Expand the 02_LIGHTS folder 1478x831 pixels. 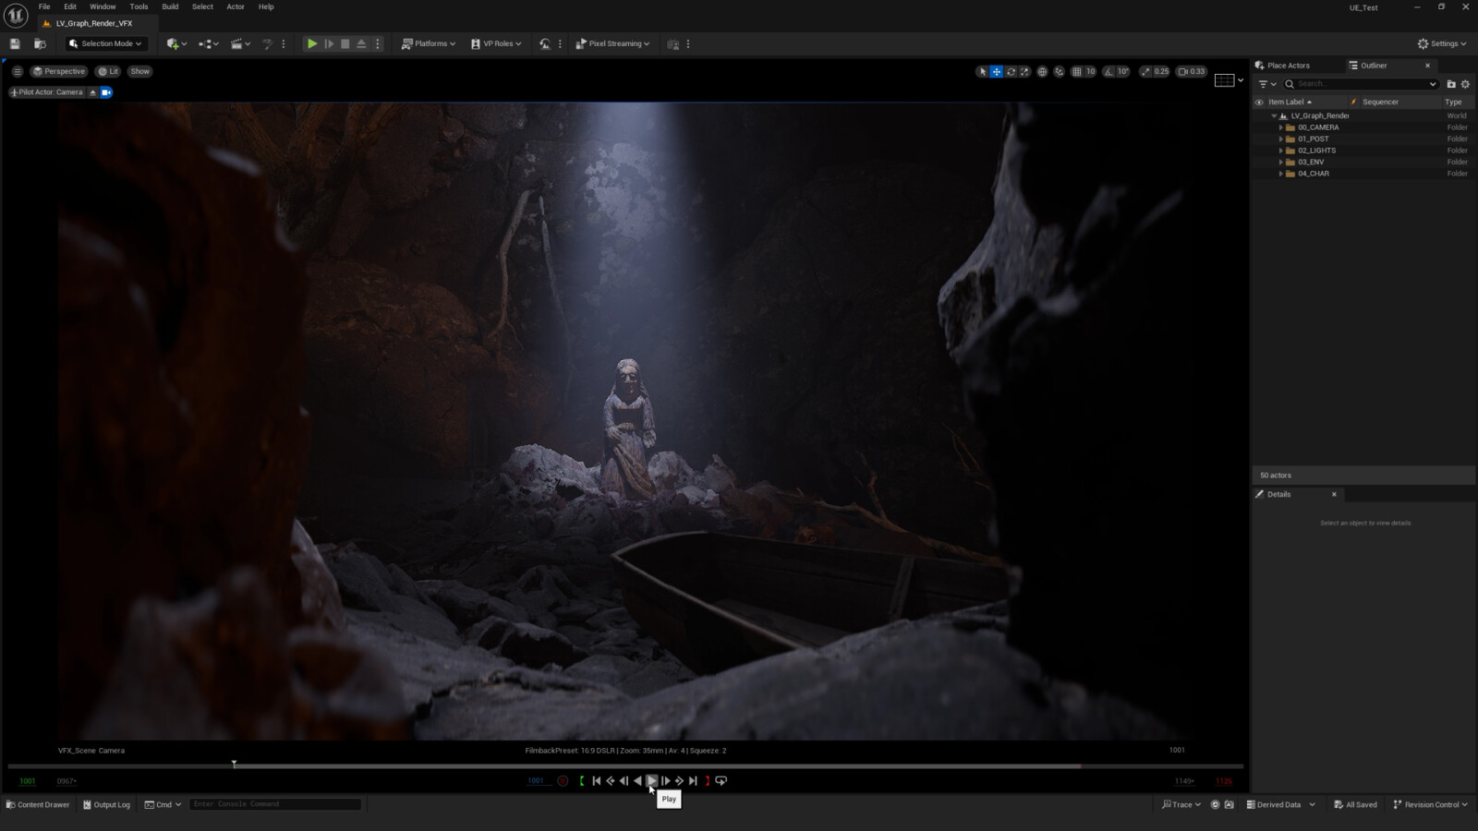1280,151
